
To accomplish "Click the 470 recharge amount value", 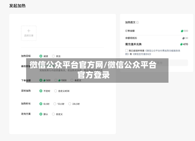I will click(186, 44).
